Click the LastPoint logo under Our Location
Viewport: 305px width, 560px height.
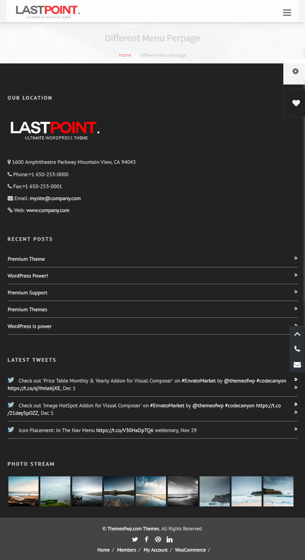click(55, 131)
